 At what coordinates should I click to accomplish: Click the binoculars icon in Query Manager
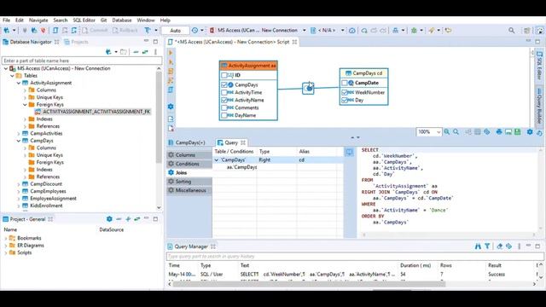coord(478,246)
